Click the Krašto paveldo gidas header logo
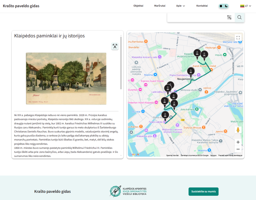The image size is (256, 200). [x=21, y=6]
